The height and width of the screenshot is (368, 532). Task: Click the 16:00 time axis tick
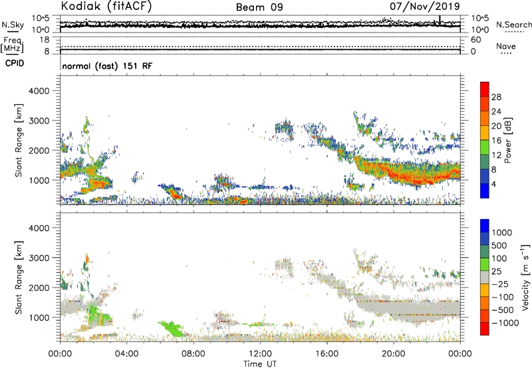coord(327,354)
